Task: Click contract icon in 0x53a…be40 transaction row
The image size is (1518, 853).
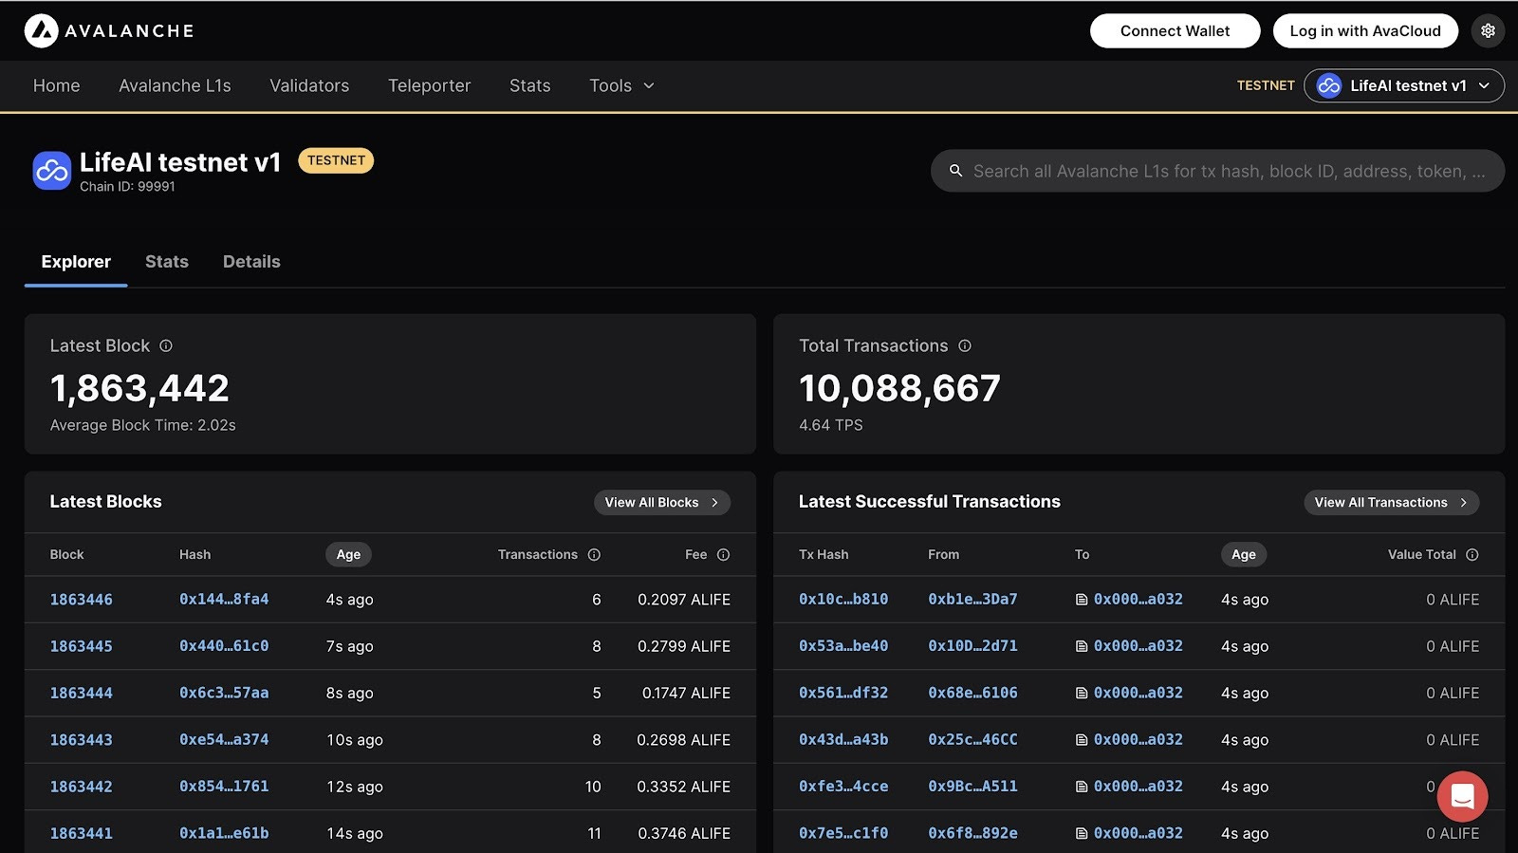Action: pyautogui.click(x=1082, y=646)
